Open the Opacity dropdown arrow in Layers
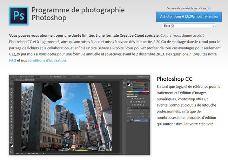The height and width of the screenshot is (160, 228). point(149,114)
